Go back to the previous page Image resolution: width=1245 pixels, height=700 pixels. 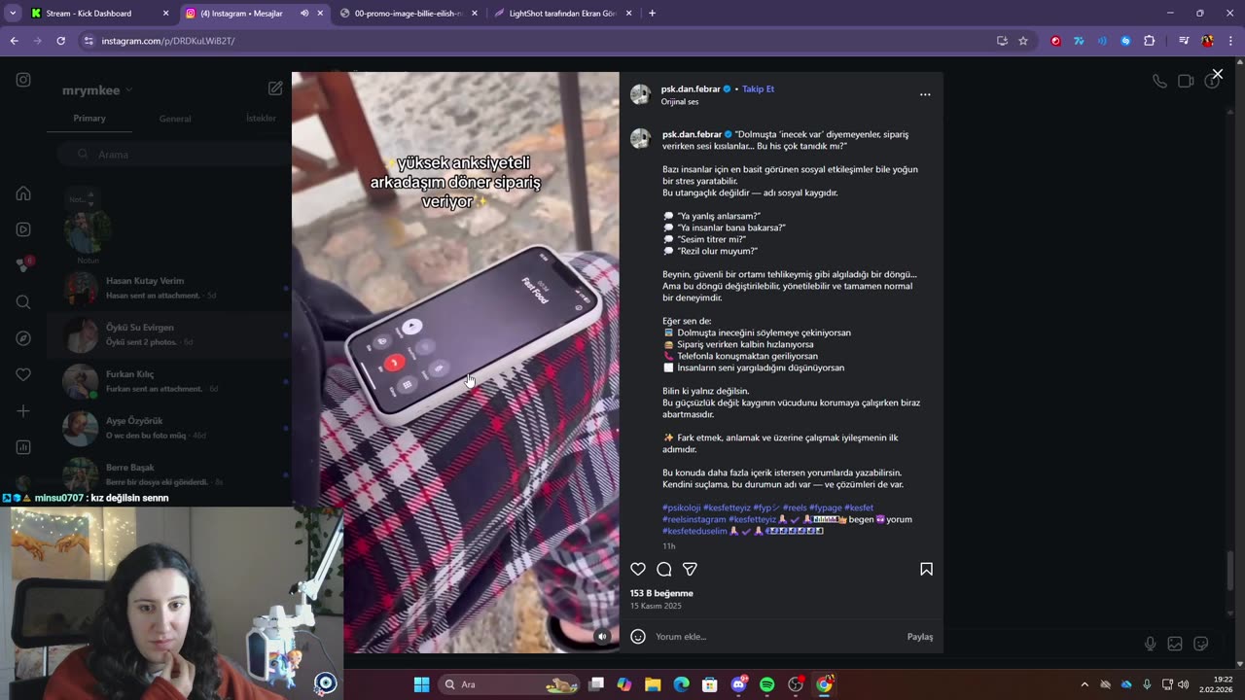tap(14, 41)
